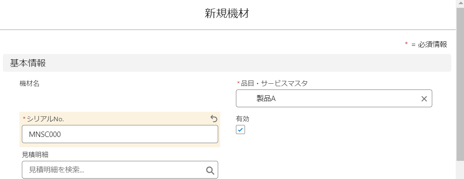
Task: Uncheck the 有効 checkbox
Action: click(x=240, y=130)
